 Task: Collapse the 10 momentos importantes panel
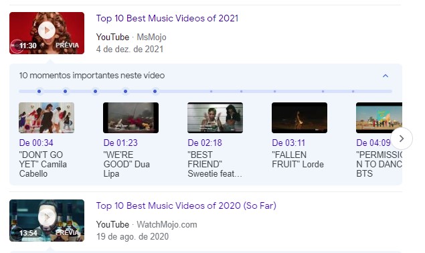[x=385, y=76]
